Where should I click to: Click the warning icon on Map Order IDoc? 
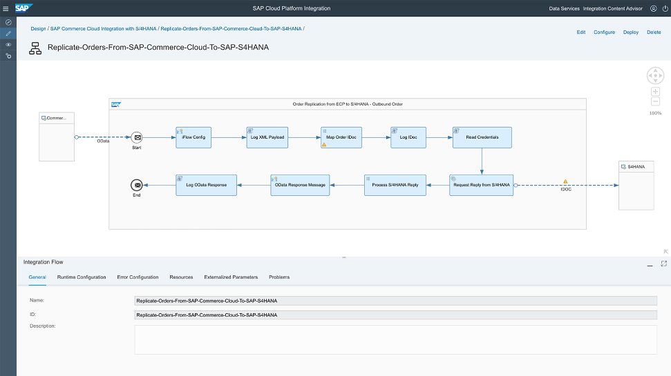point(324,145)
